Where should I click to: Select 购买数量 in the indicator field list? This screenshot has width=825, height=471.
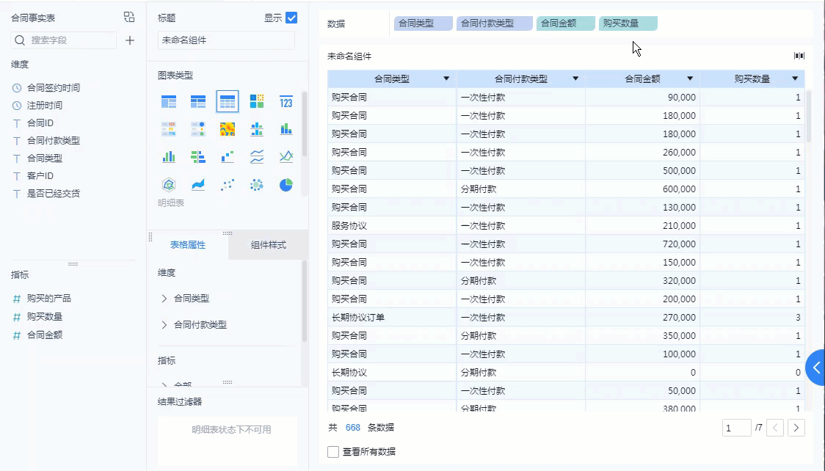click(x=44, y=316)
